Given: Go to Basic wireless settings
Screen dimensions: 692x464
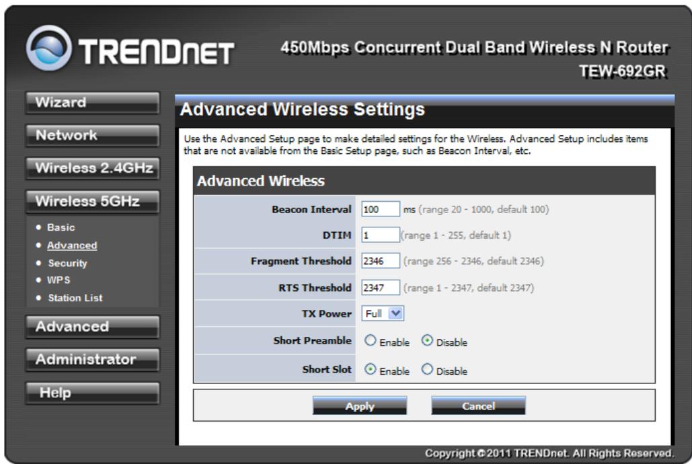Looking at the screenshot, I should click(x=61, y=227).
